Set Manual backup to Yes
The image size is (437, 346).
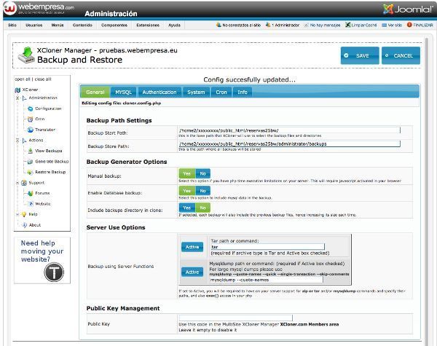click(x=186, y=173)
